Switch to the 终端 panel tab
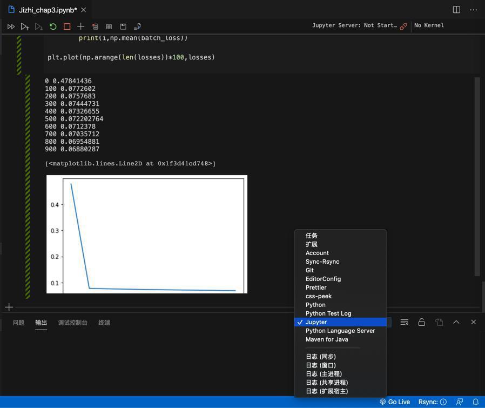The height and width of the screenshot is (408, 485). coord(104,323)
